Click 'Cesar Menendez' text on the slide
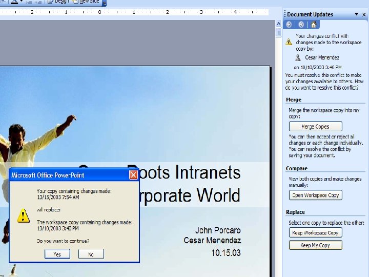Screen dimensions: 369x277 [x=212, y=241]
